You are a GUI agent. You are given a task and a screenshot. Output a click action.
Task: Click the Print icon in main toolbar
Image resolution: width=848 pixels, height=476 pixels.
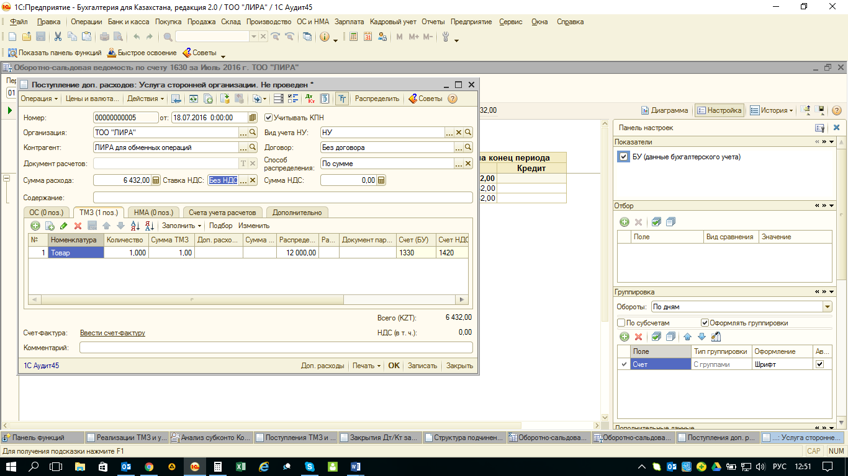(x=104, y=37)
